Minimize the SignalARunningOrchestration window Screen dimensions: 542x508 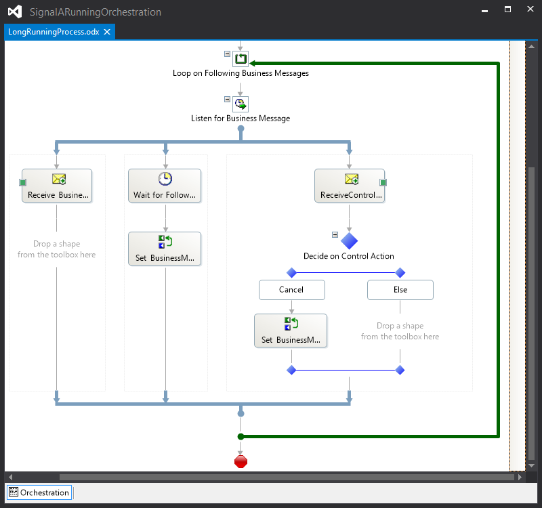click(x=484, y=9)
